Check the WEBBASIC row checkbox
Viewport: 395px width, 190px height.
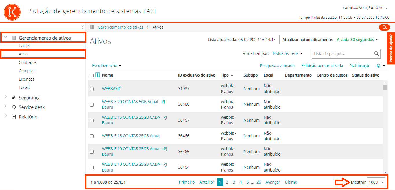[x=92, y=89]
